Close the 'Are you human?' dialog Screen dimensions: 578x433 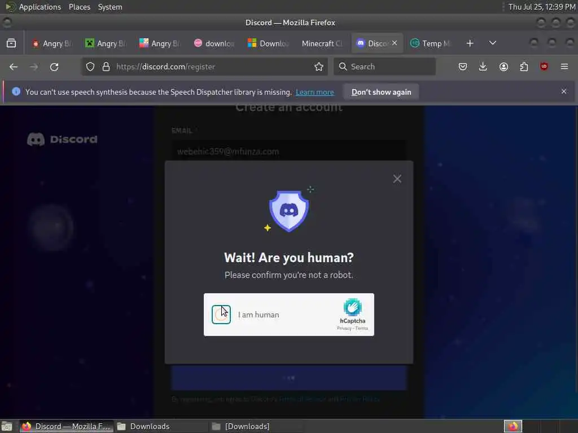point(397,179)
